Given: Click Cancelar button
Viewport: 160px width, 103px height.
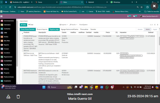Looking at the screenshot, I should click(93, 29).
